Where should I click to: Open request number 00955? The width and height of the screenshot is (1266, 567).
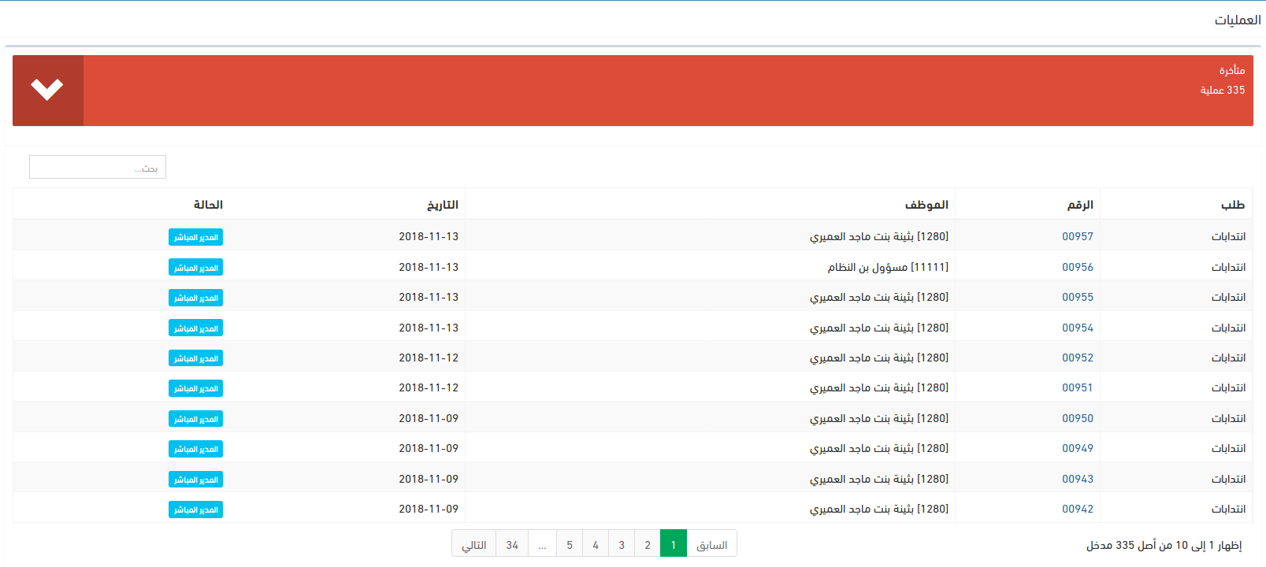coord(1077,297)
